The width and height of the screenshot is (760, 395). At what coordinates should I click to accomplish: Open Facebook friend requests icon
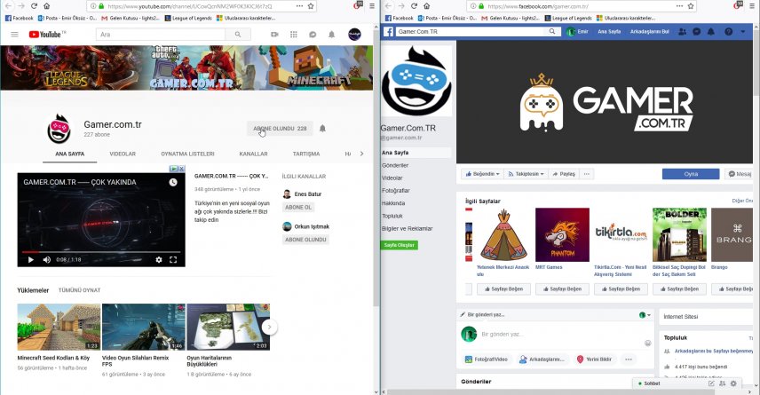683,31
